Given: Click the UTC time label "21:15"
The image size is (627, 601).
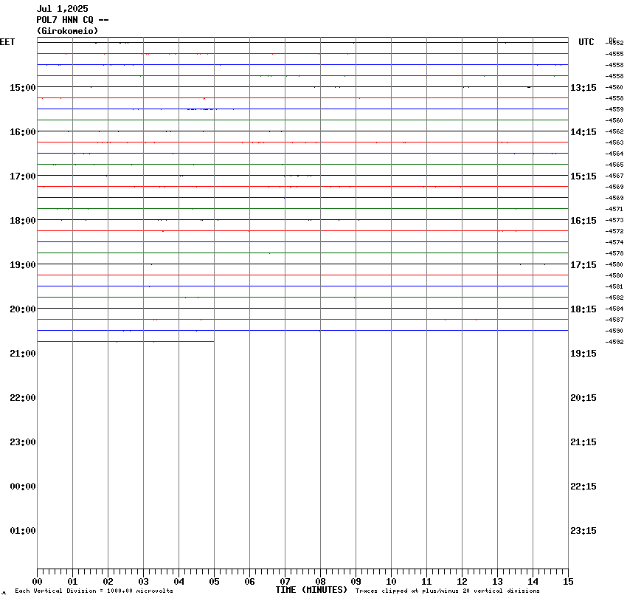Looking at the screenshot, I should pos(583,442).
